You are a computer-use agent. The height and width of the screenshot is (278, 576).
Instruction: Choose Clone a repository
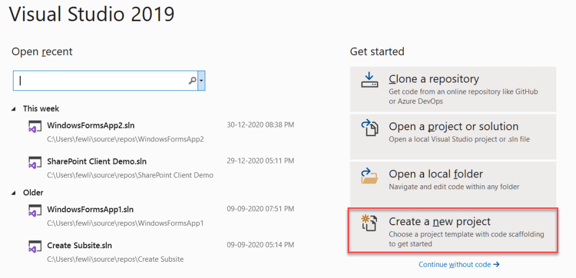453,89
